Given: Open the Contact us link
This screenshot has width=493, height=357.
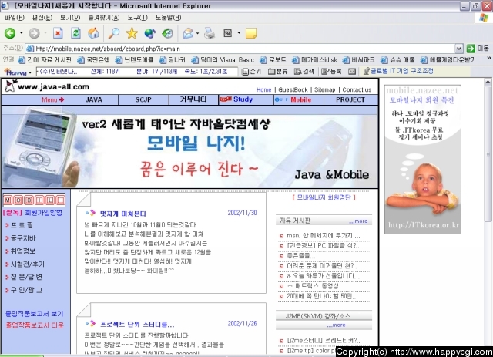Looking at the screenshot, I should point(357,89).
